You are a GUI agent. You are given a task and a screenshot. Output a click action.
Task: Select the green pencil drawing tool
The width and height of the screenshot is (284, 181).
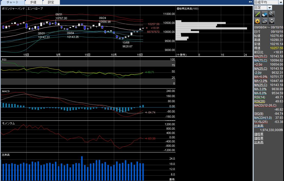click(257, 14)
